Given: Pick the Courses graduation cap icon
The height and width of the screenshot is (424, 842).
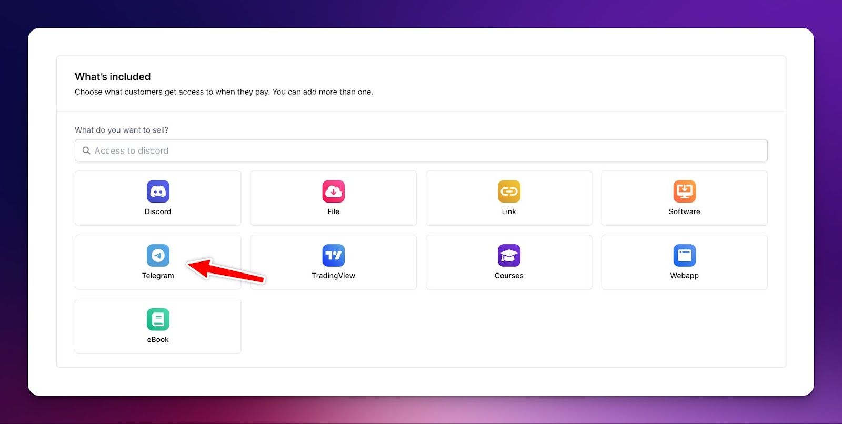Looking at the screenshot, I should coord(509,256).
